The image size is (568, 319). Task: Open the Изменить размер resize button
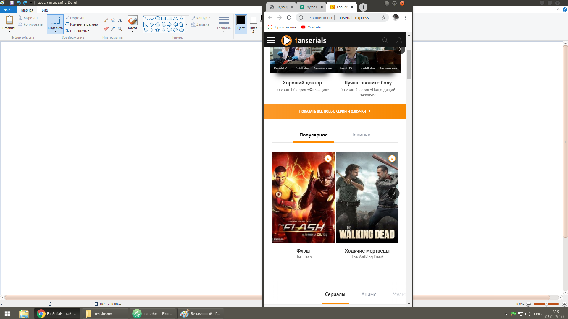click(82, 25)
